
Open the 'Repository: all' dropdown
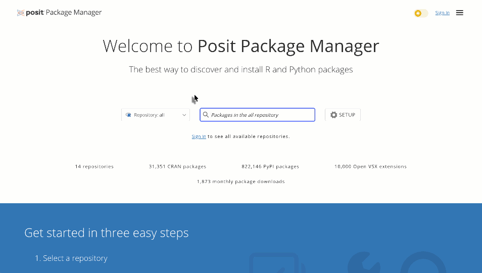[155, 115]
